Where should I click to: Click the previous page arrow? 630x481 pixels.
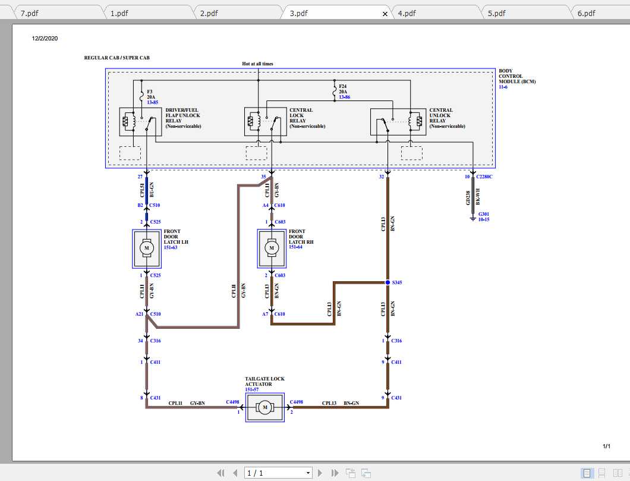(237, 473)
